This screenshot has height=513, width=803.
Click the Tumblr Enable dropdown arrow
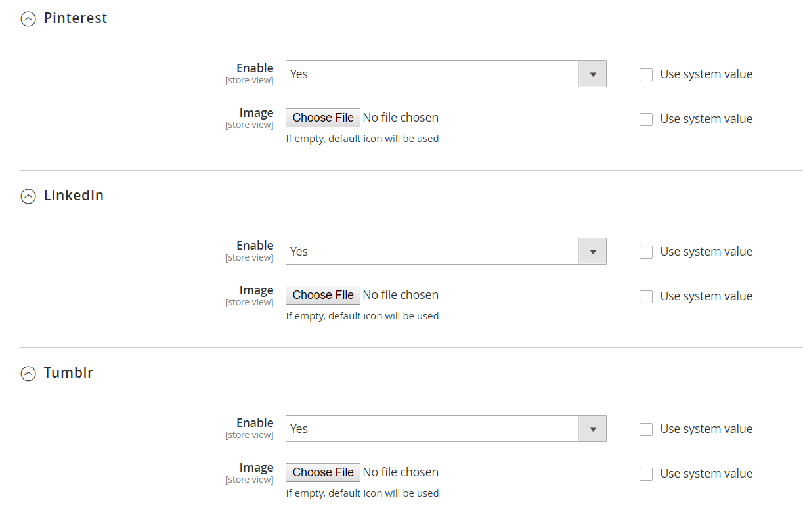(x=592, y=429)
